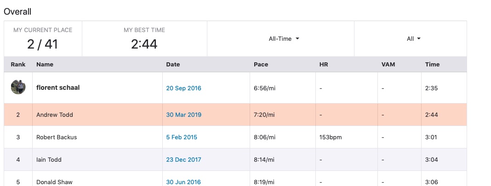Open the 23 Dec 2017 activity

[183, 160]
